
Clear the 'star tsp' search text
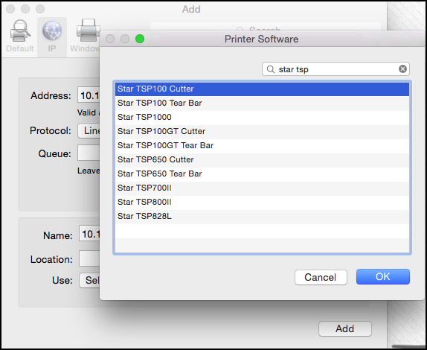pyautogui.click(x=402, y=69)
